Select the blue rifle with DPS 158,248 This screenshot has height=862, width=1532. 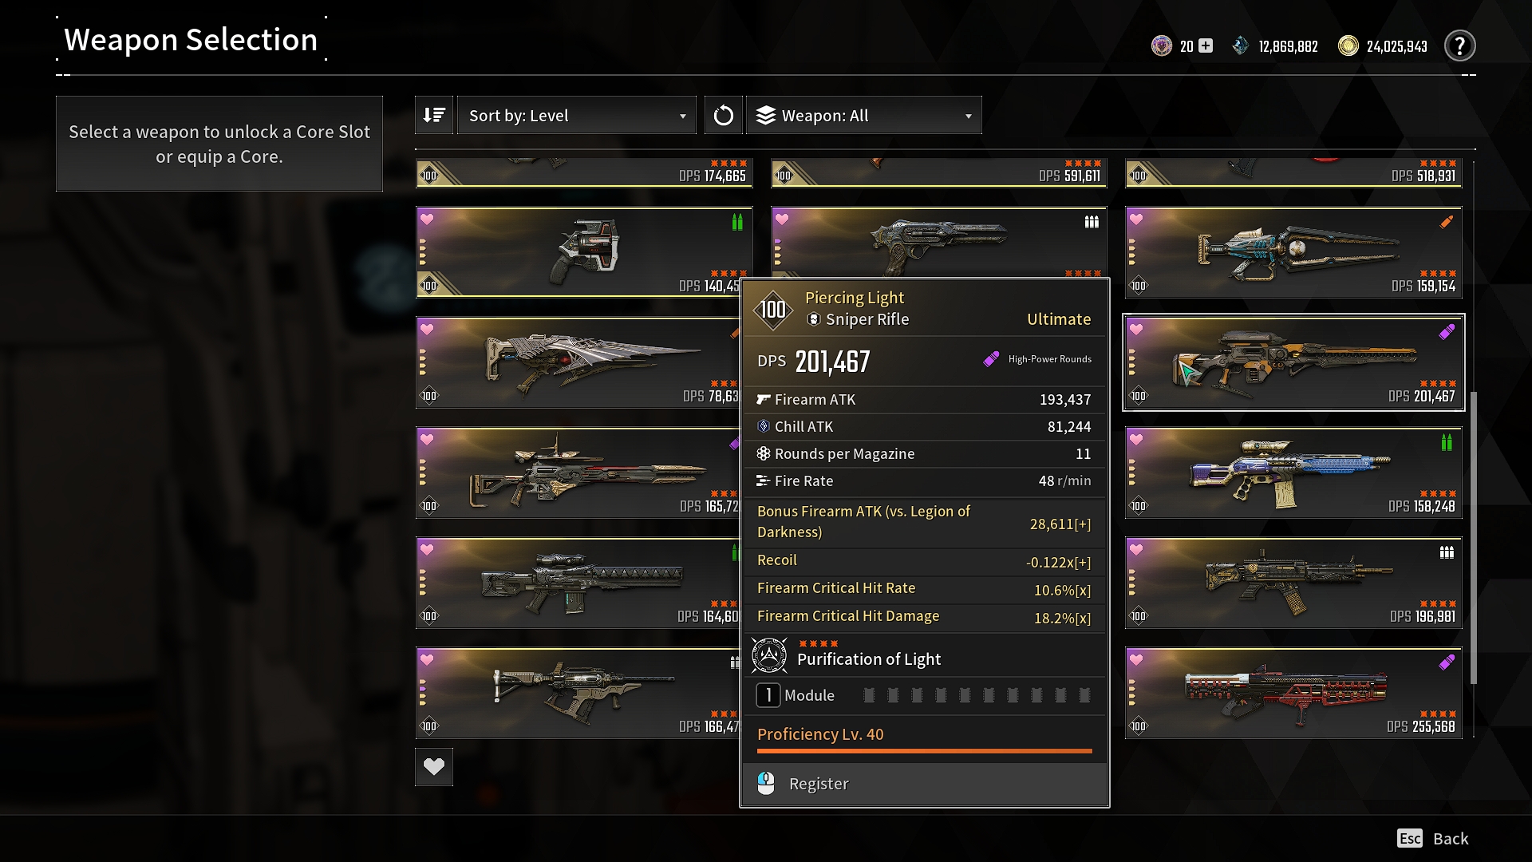pos(1293,473)
